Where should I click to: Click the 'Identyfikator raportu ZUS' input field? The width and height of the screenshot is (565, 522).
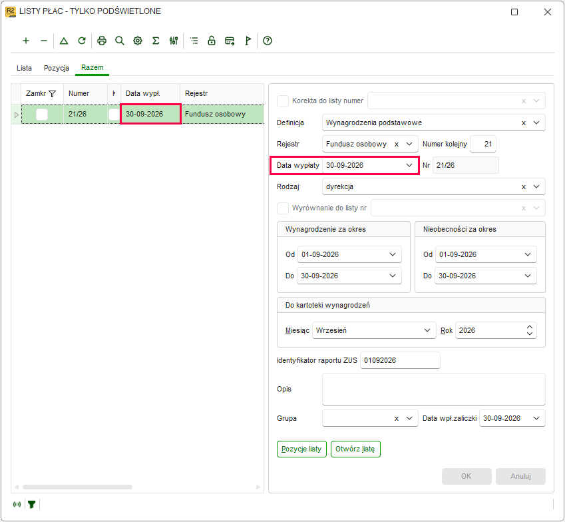400,360
